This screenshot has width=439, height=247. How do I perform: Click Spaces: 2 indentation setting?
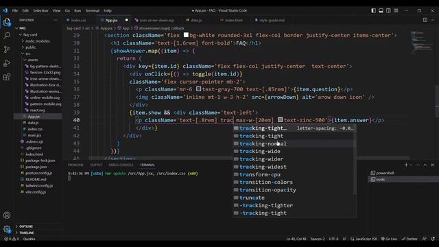click(318, 239)
